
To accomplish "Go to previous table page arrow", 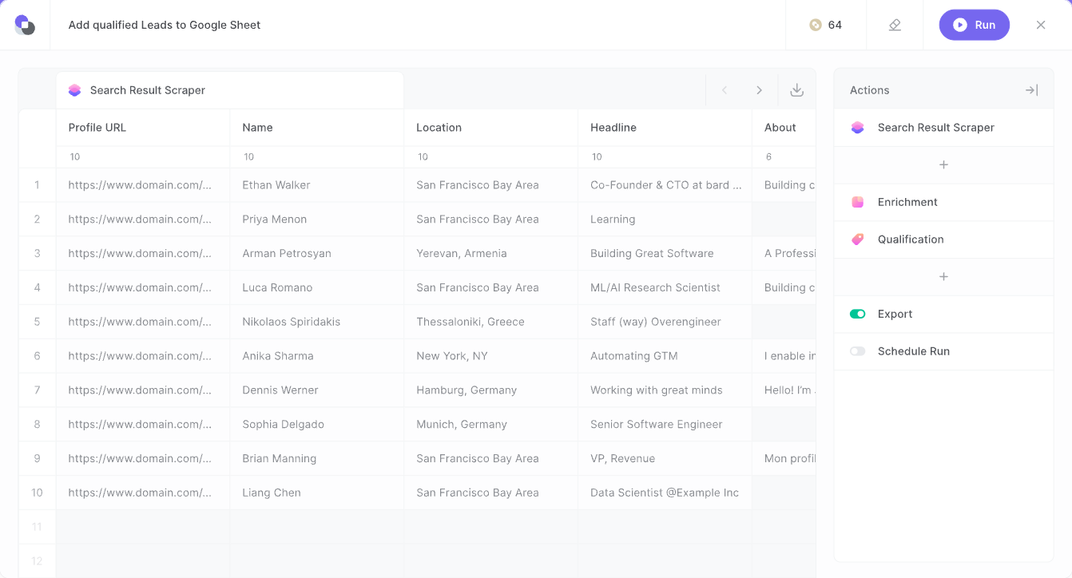I will tap(725, 90).
